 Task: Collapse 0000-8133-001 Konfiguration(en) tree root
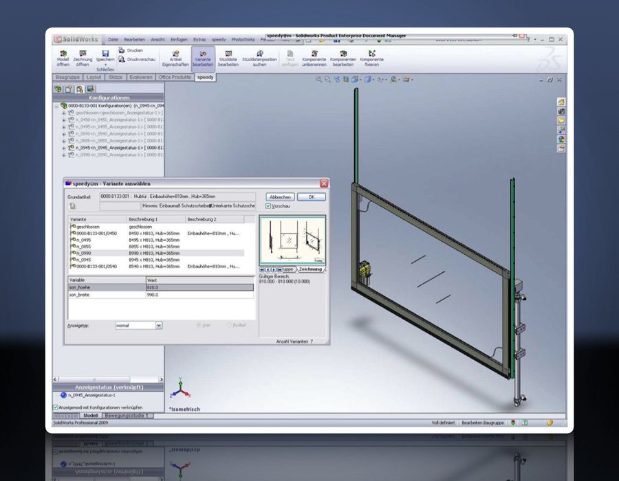(x=56, y=106)
